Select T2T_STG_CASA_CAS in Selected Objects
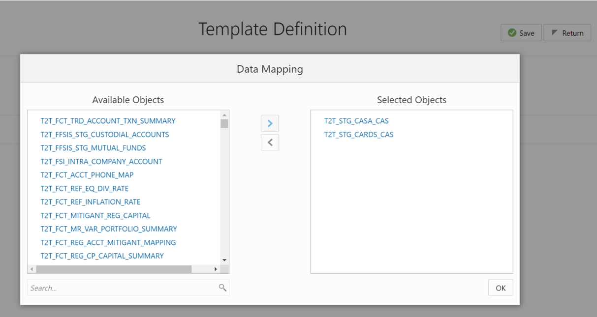The image size is (597, 317). 356,121
